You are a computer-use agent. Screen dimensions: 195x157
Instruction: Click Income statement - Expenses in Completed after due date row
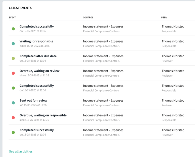(x=103, y=56)
